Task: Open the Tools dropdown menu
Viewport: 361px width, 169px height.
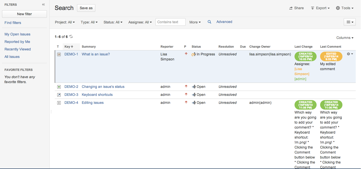Action: [345, 8]
